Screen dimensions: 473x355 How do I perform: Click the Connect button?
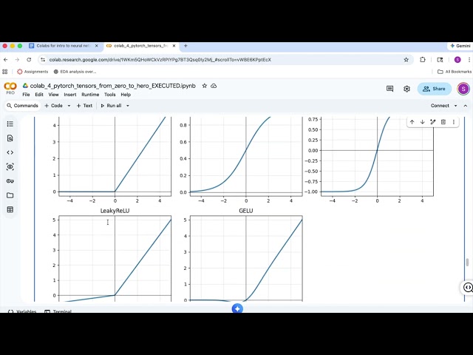pyautogui.click(x=440, y=106)
